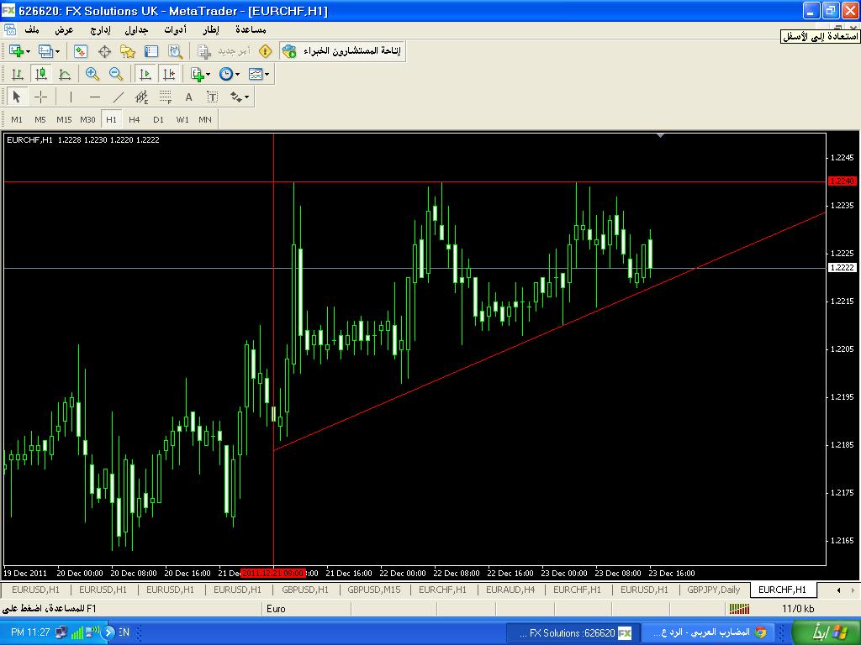Open the Periods clock dropdown
The height and width of the screenshot is (645, 861).
229,74
